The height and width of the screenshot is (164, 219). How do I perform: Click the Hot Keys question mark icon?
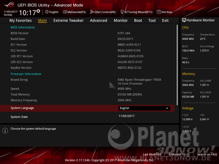pos(159,12)
